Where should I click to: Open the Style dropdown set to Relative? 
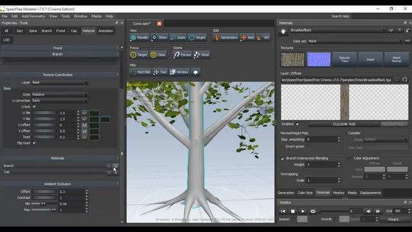pyautogui.click(x=60, y=95)
